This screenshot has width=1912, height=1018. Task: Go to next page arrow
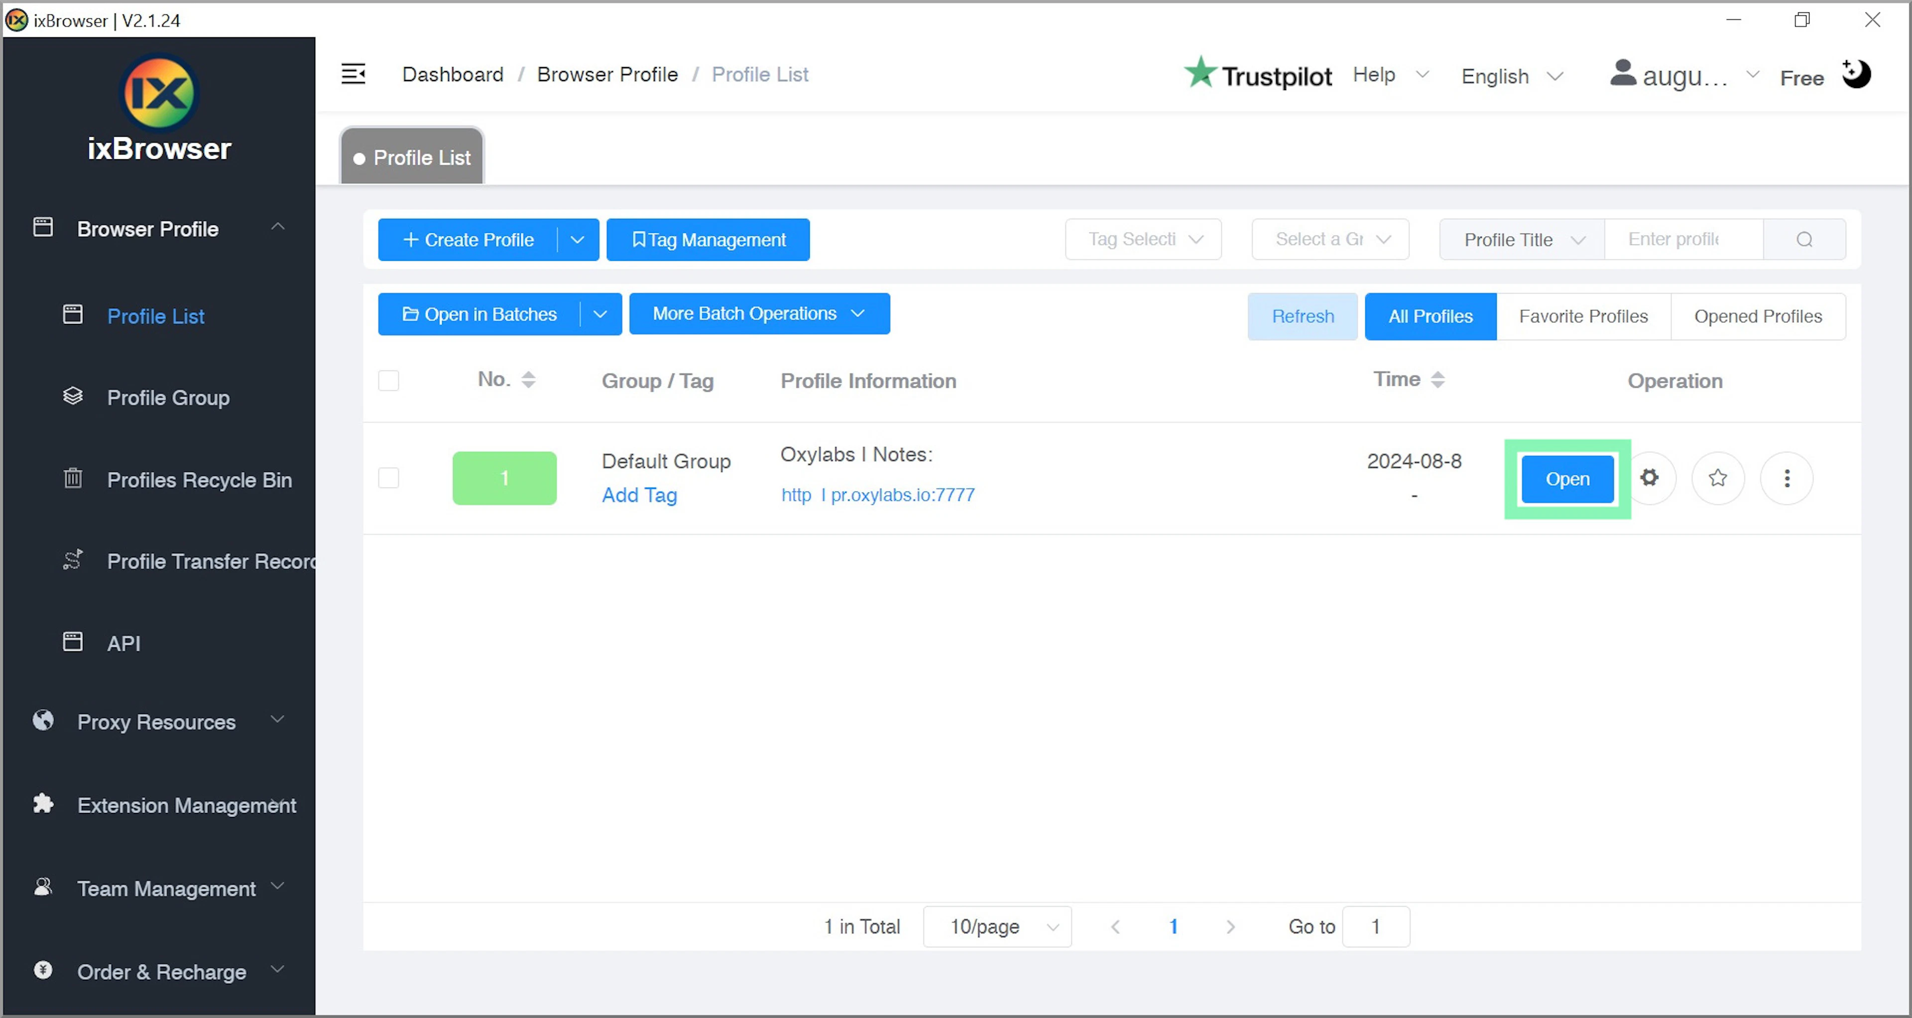(x=1231, y=927)
